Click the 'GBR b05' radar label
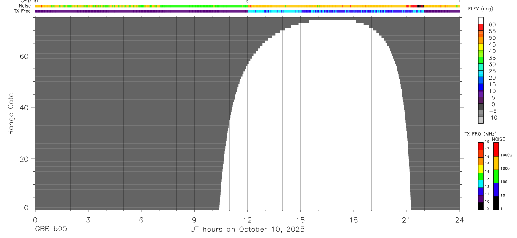Viewport: 517px width, 238px height. tap(51, 229)
